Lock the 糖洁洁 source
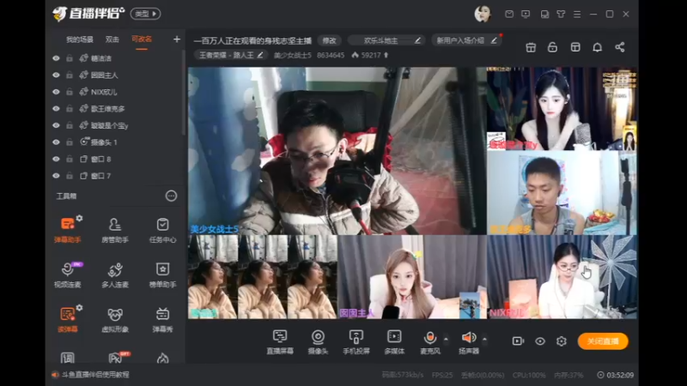Image resolution: width=687 pixels, height=386 pixels. pos(70,58)
